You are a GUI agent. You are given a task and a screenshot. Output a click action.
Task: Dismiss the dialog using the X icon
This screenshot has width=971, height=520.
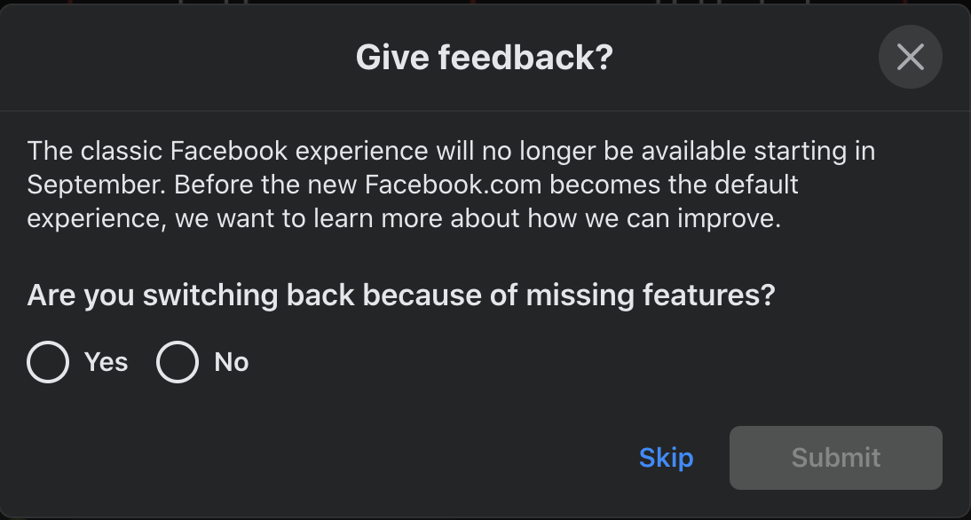911,57
